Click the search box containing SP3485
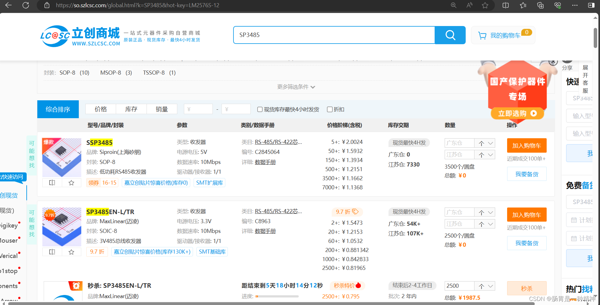The width and height of the screenshot is (600, 305). 334,35
